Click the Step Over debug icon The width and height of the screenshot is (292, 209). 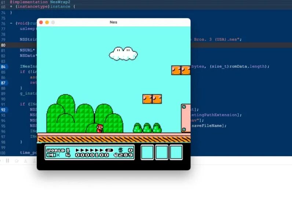17,161
